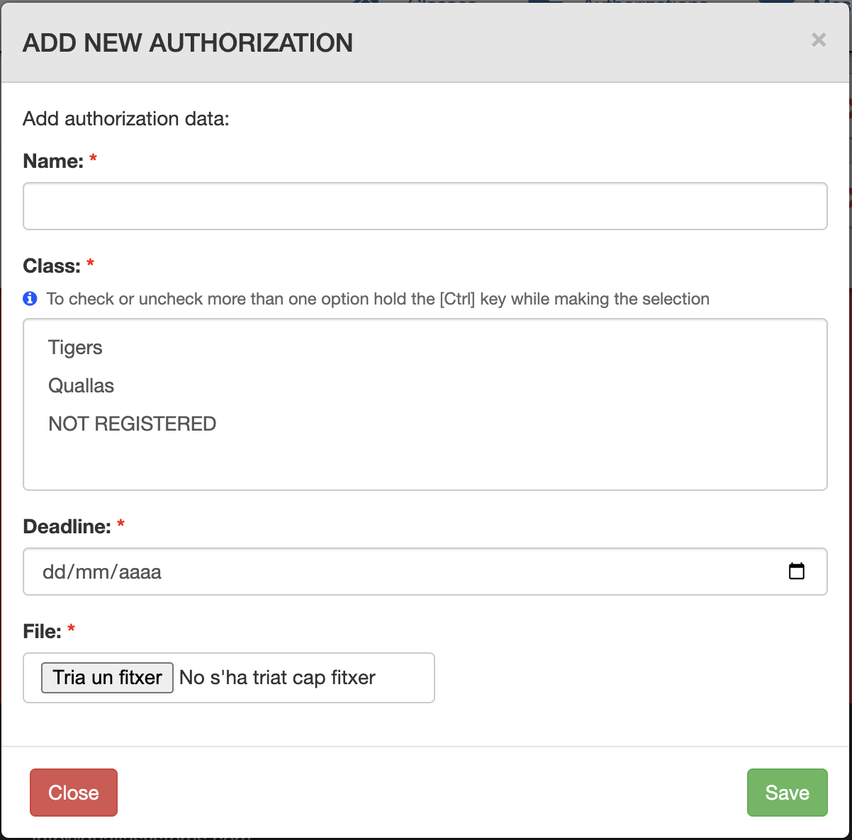Click the File field label
Image resolution: width=852 pixels, height=840 pixels.
pos(43,632)
